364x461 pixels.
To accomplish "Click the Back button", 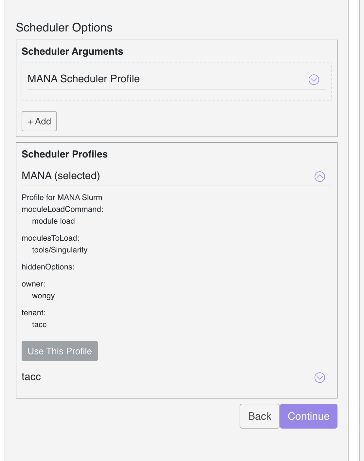I will [x=259, y=416].
